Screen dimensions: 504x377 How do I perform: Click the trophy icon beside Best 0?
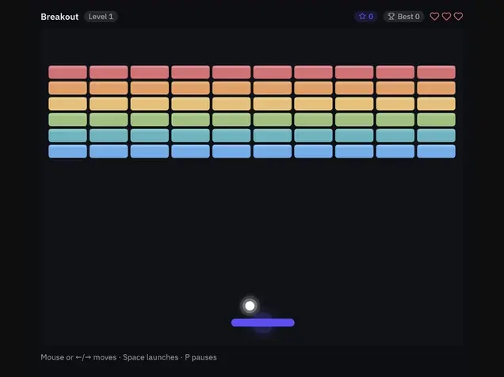pyautogui.click(x=391, y=17)
